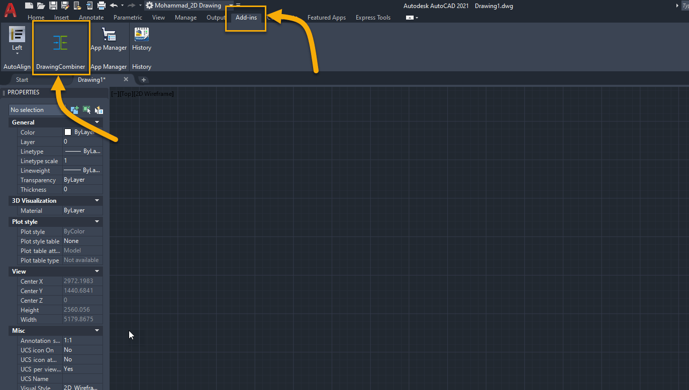
Task: Click the Annotation scale 1:1 value field
Action: (82, 340)
